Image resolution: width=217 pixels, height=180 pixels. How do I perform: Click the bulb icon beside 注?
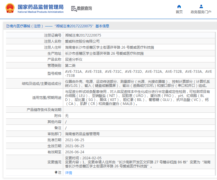(56, 173)
